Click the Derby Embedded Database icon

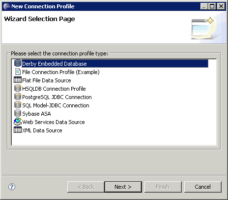point(18,63)
